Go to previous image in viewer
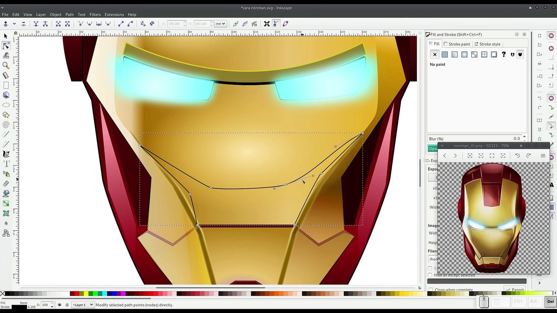The image size is (557, 313). pyautogui.click(x=444, y=156)
